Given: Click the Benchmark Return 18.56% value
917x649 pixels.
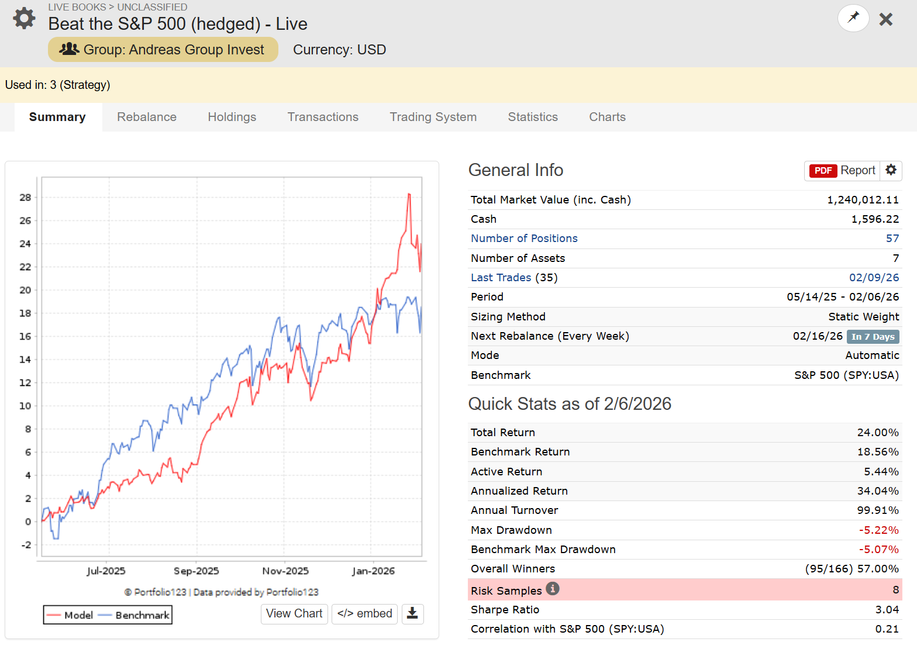Looking at the screenshot, I should (x=878, y=452).
